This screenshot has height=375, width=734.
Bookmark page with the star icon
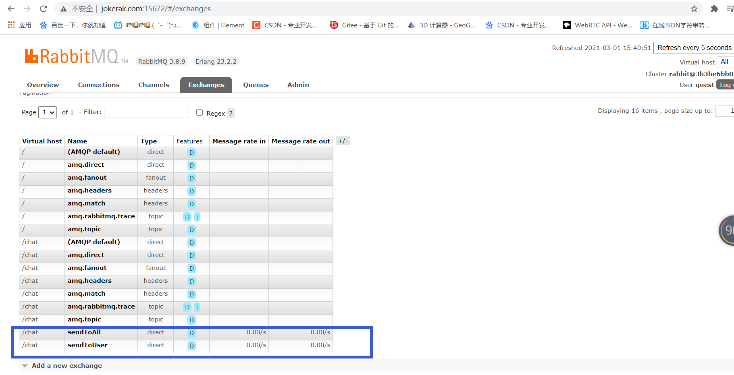click(694, 8)
